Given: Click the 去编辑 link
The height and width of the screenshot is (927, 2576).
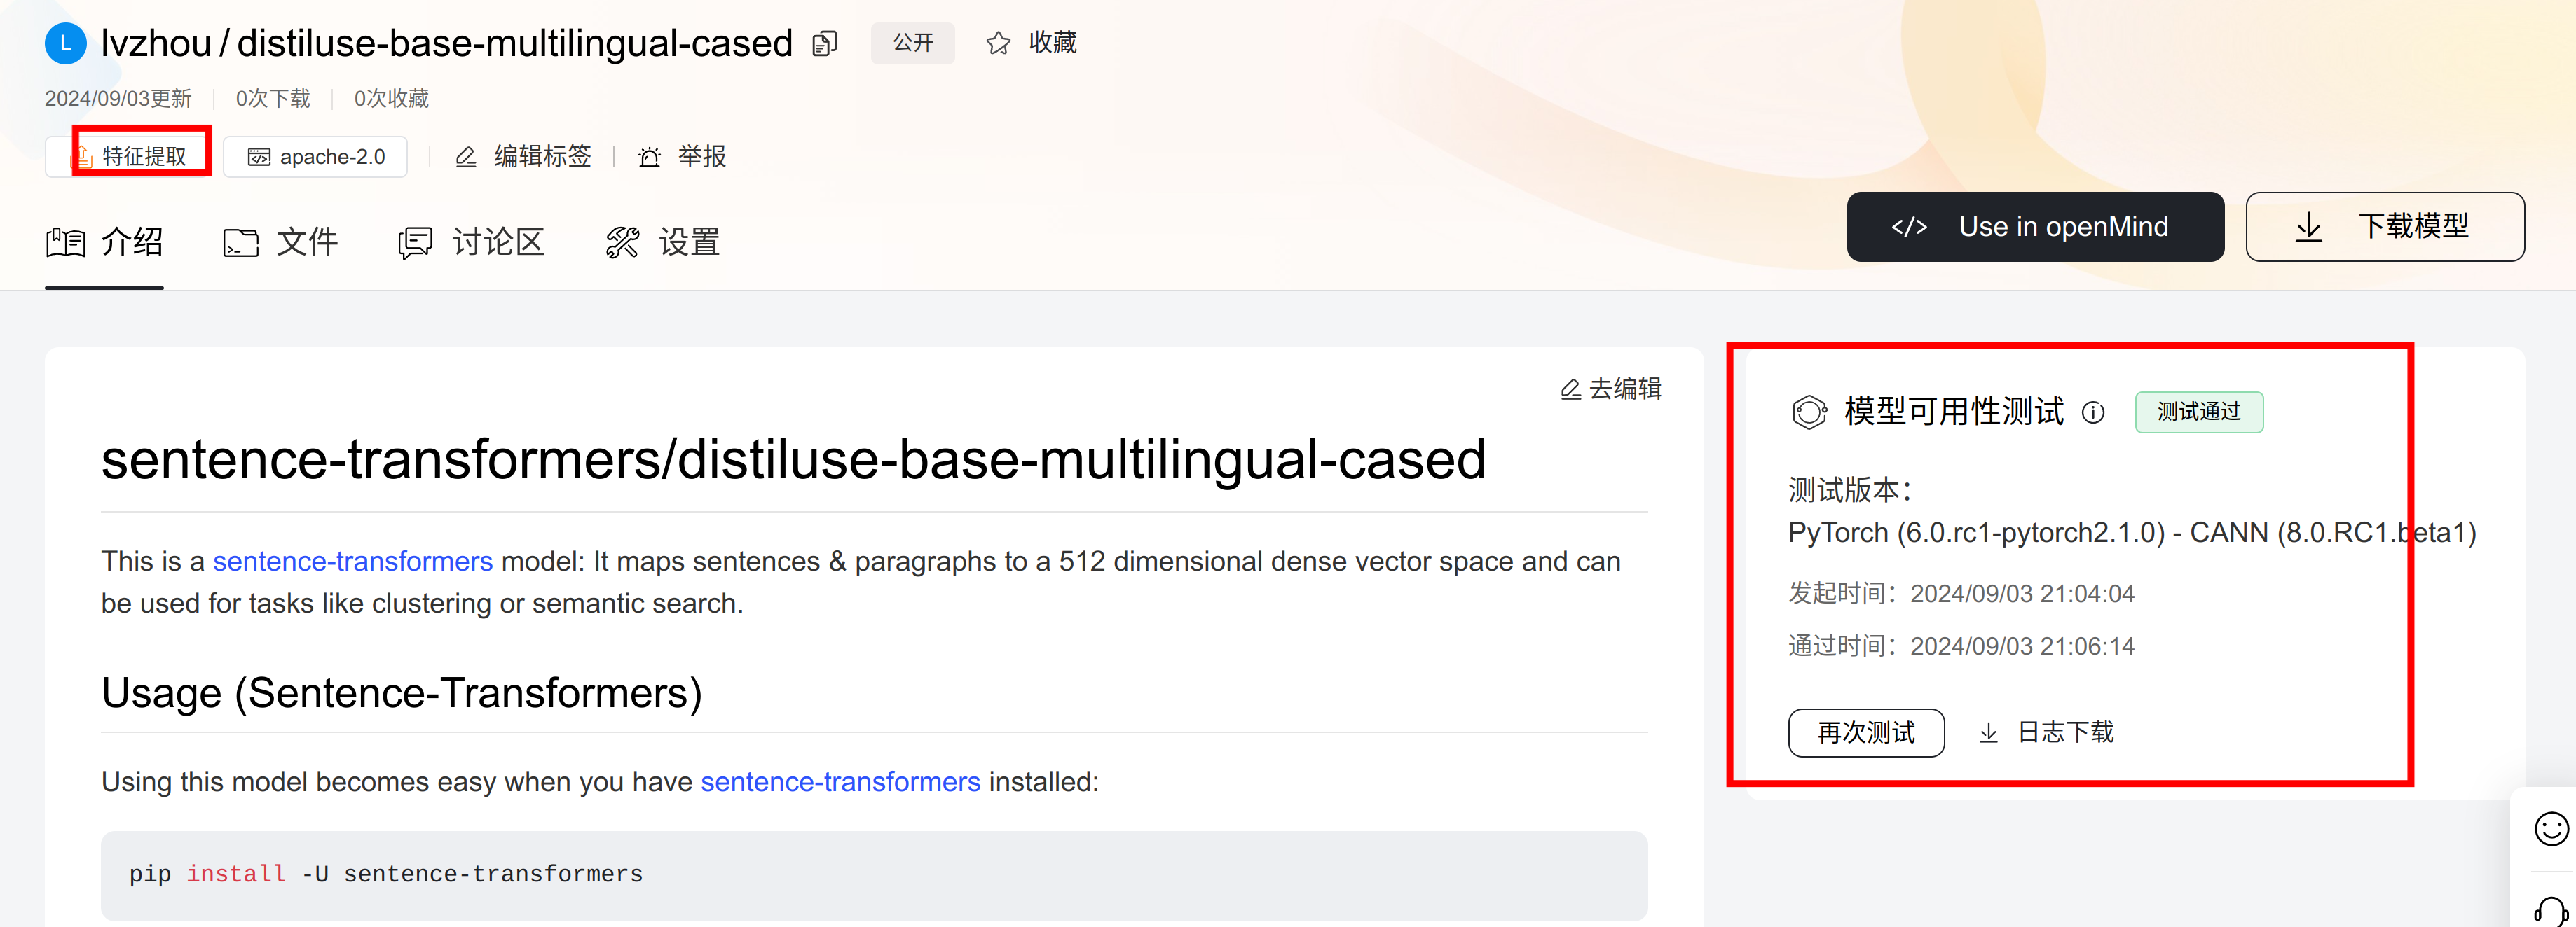Looking at the screenshot, I should 1611,389.
